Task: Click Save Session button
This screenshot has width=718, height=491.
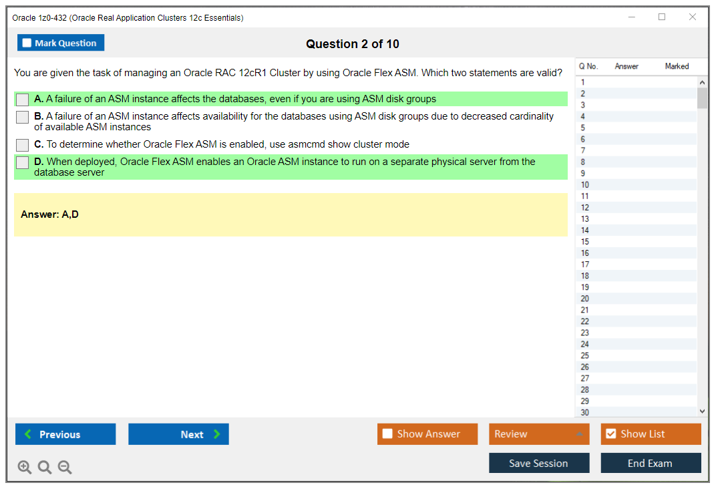Action: [538, 463]
